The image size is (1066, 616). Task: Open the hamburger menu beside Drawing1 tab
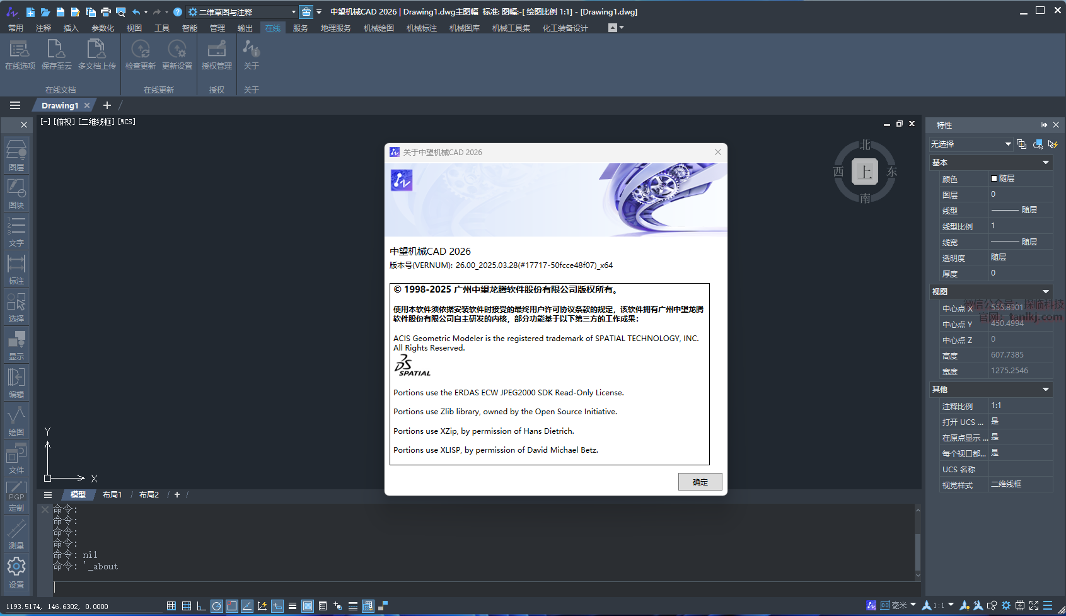15,105
